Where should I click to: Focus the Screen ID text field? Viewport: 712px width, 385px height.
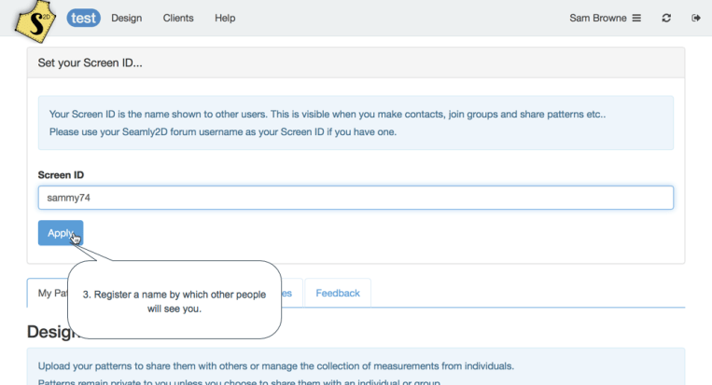[355, 198]
